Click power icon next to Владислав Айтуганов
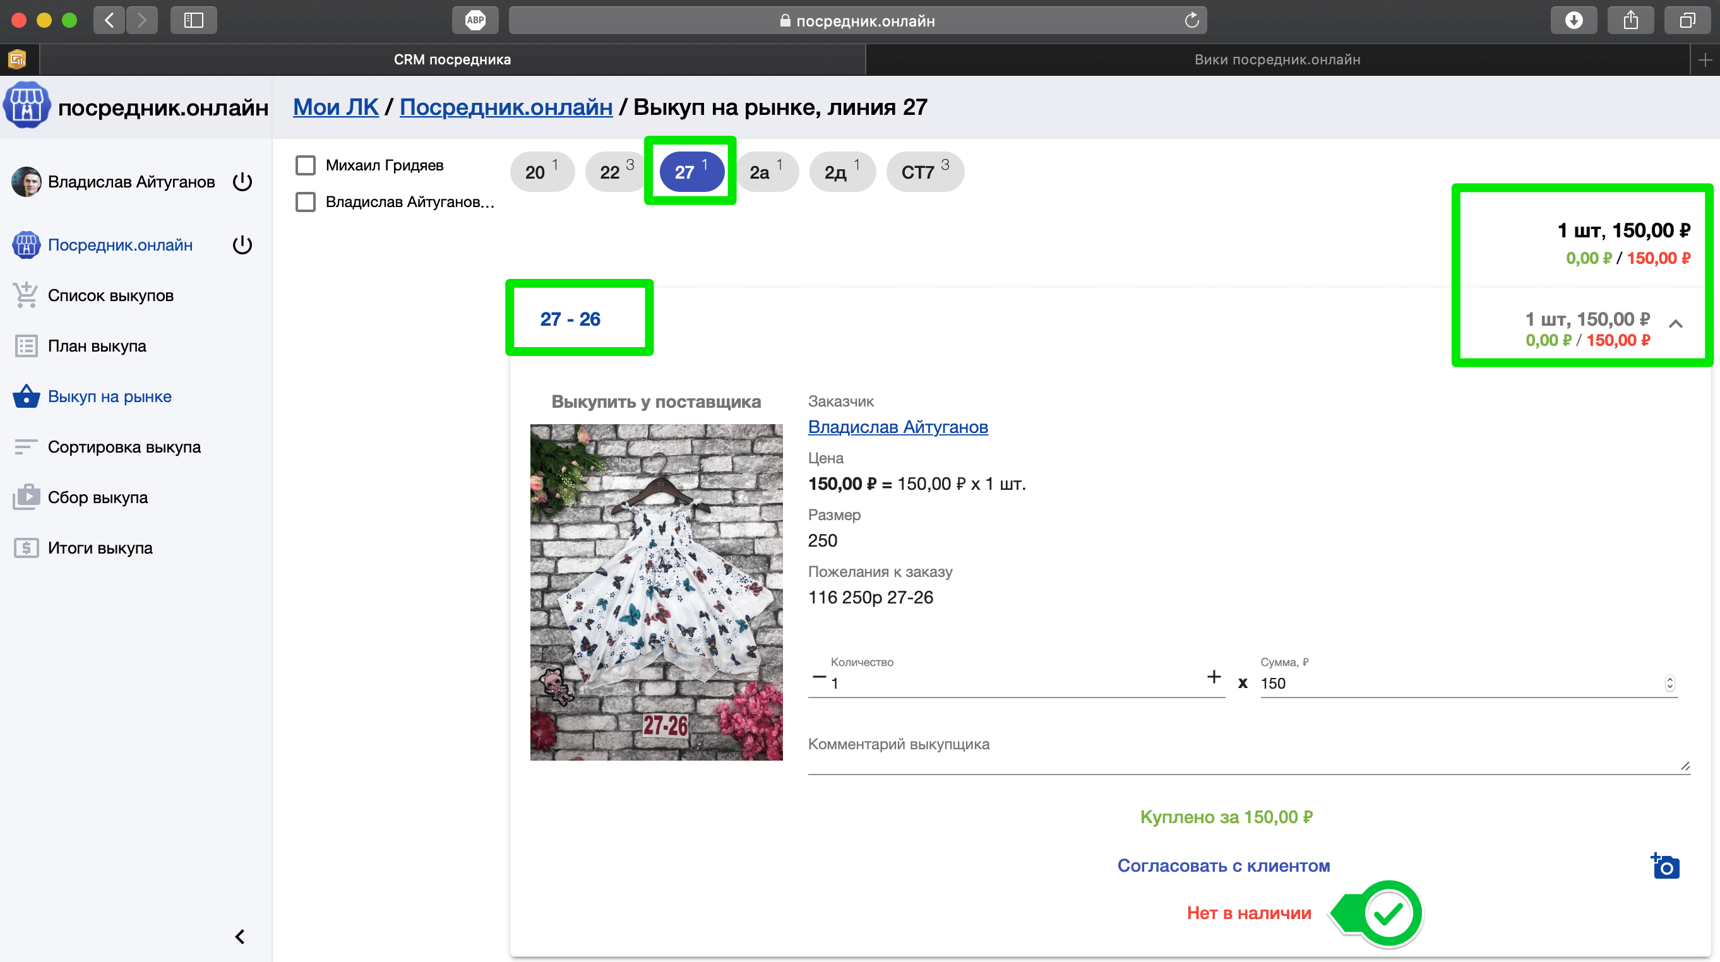1720x962 pixels. point(242,182)
